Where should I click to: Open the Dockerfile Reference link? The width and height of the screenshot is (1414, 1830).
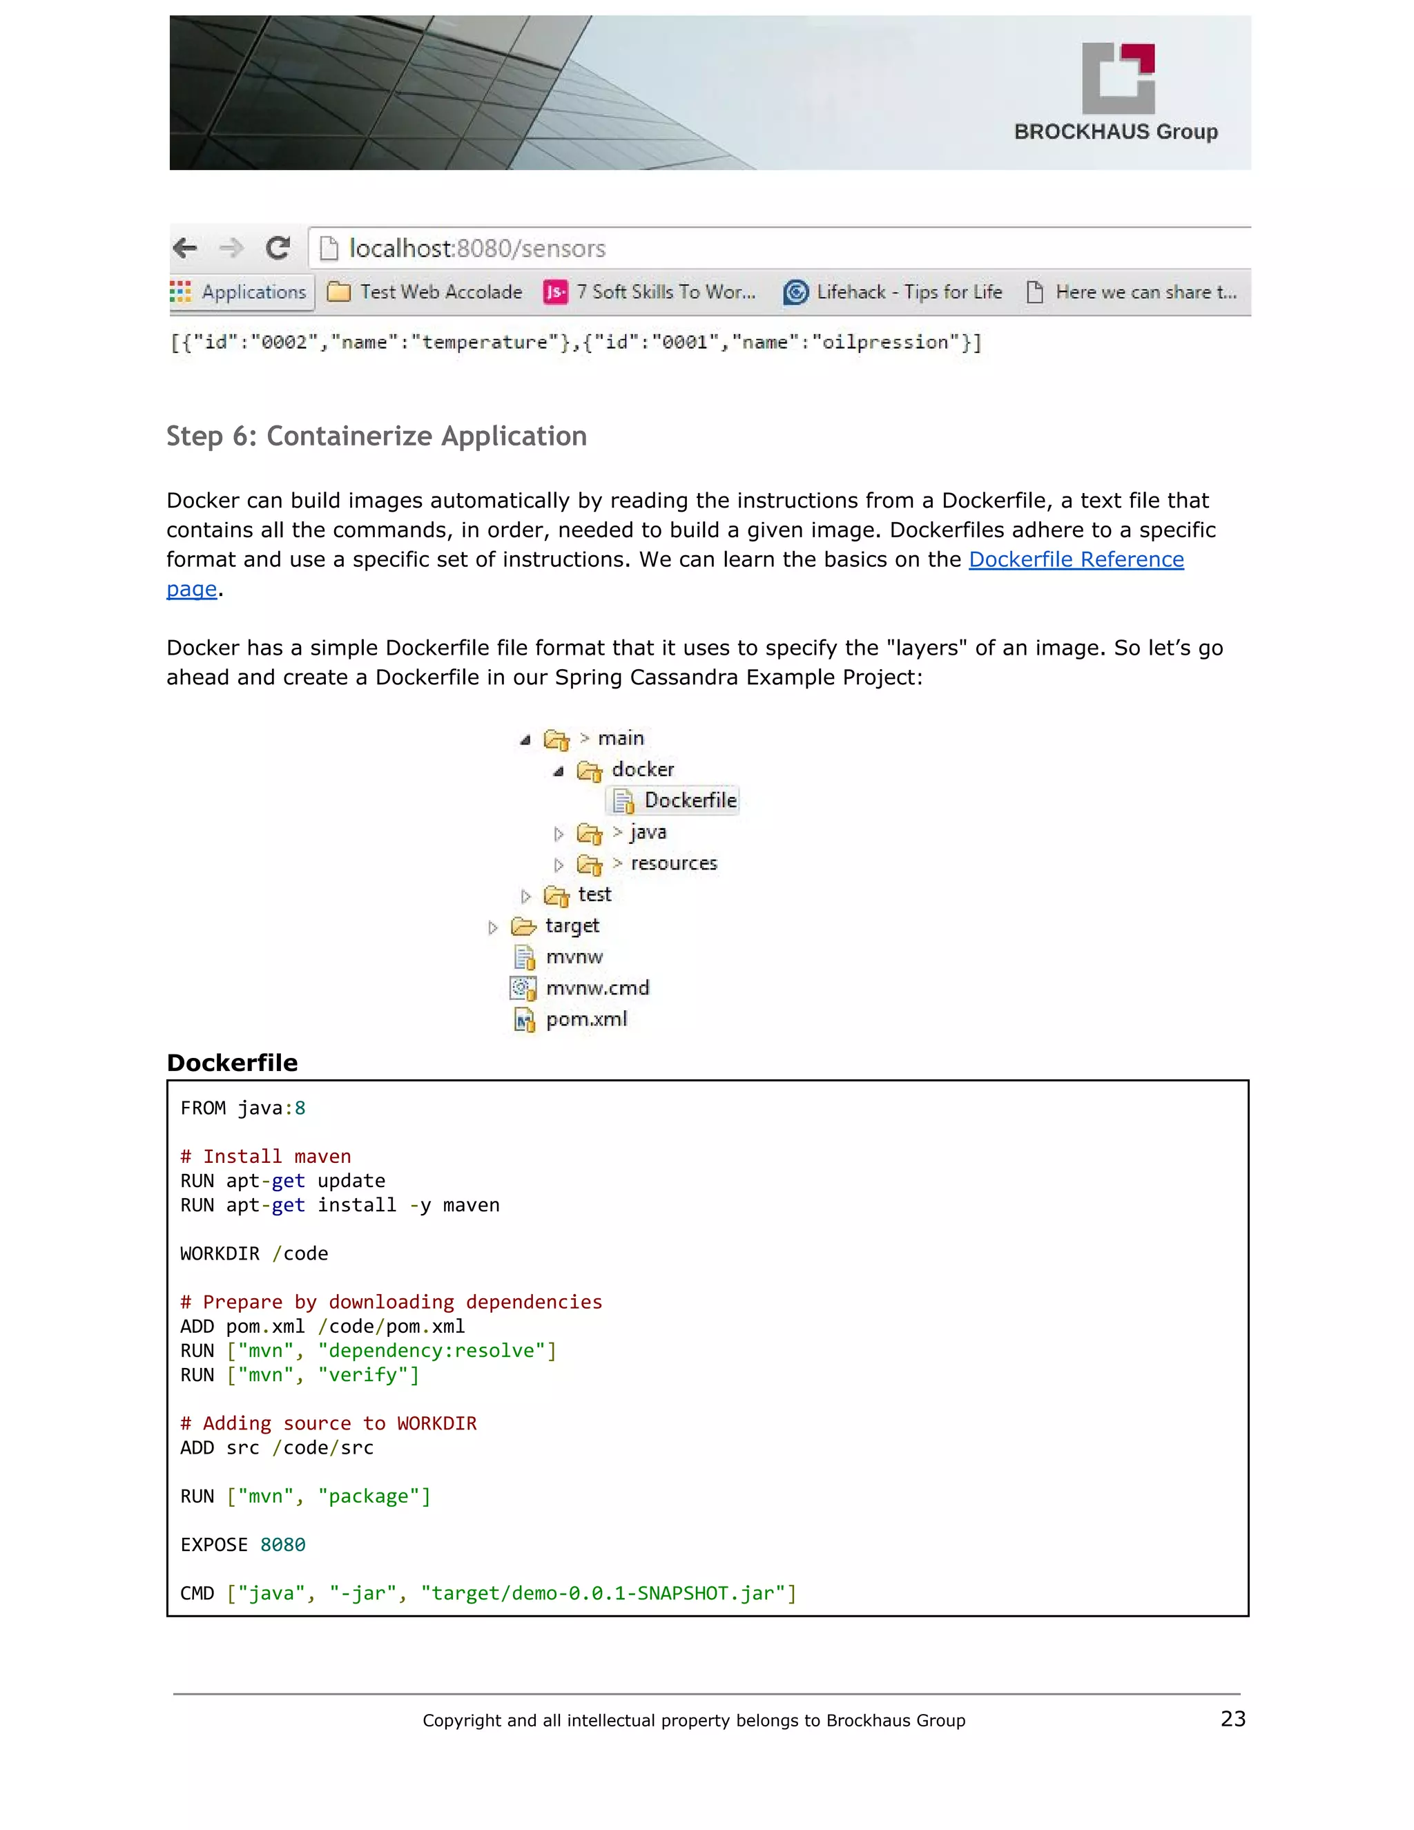[1076, 560]
